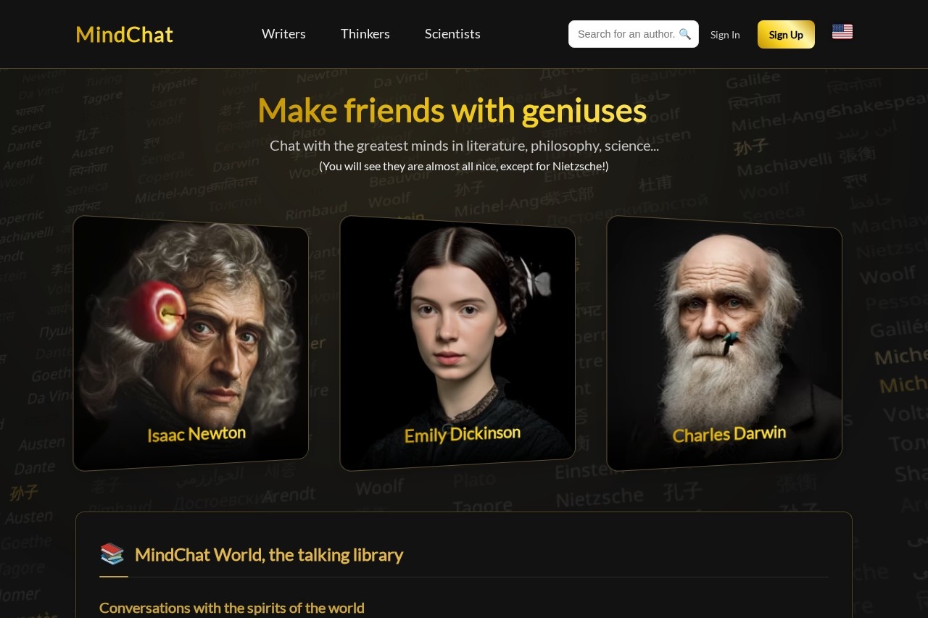Screen dimensions: 928x618
Task: Open the Writers menu
Action: 283,34
